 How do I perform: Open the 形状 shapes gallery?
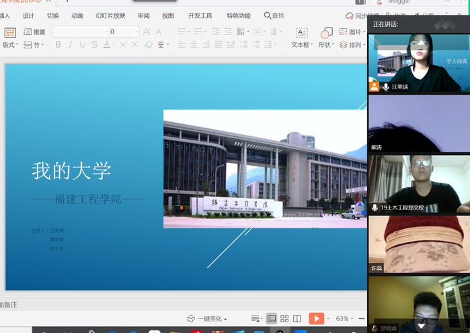pyautogui.click(x=326, y=38)
